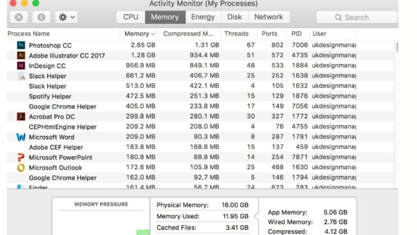Click PID value 7006
417x235 pixels.
click(x=299, y=45)
